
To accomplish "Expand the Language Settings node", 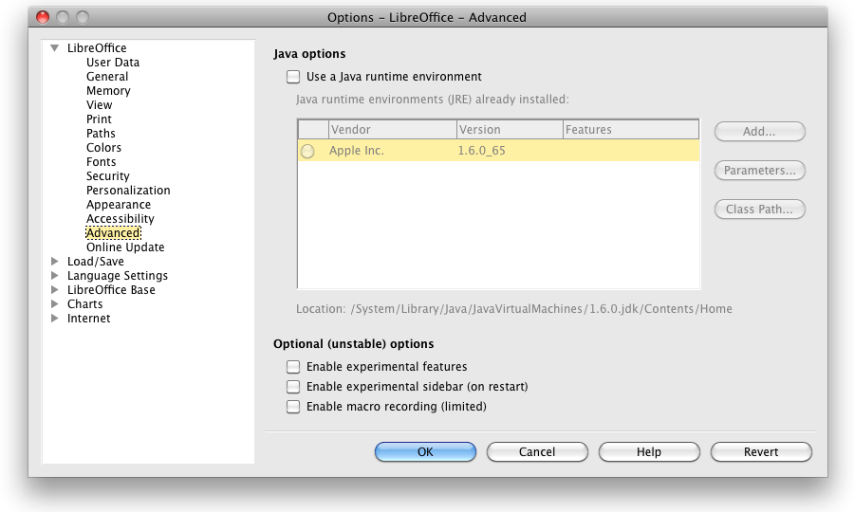I will 54,275.
